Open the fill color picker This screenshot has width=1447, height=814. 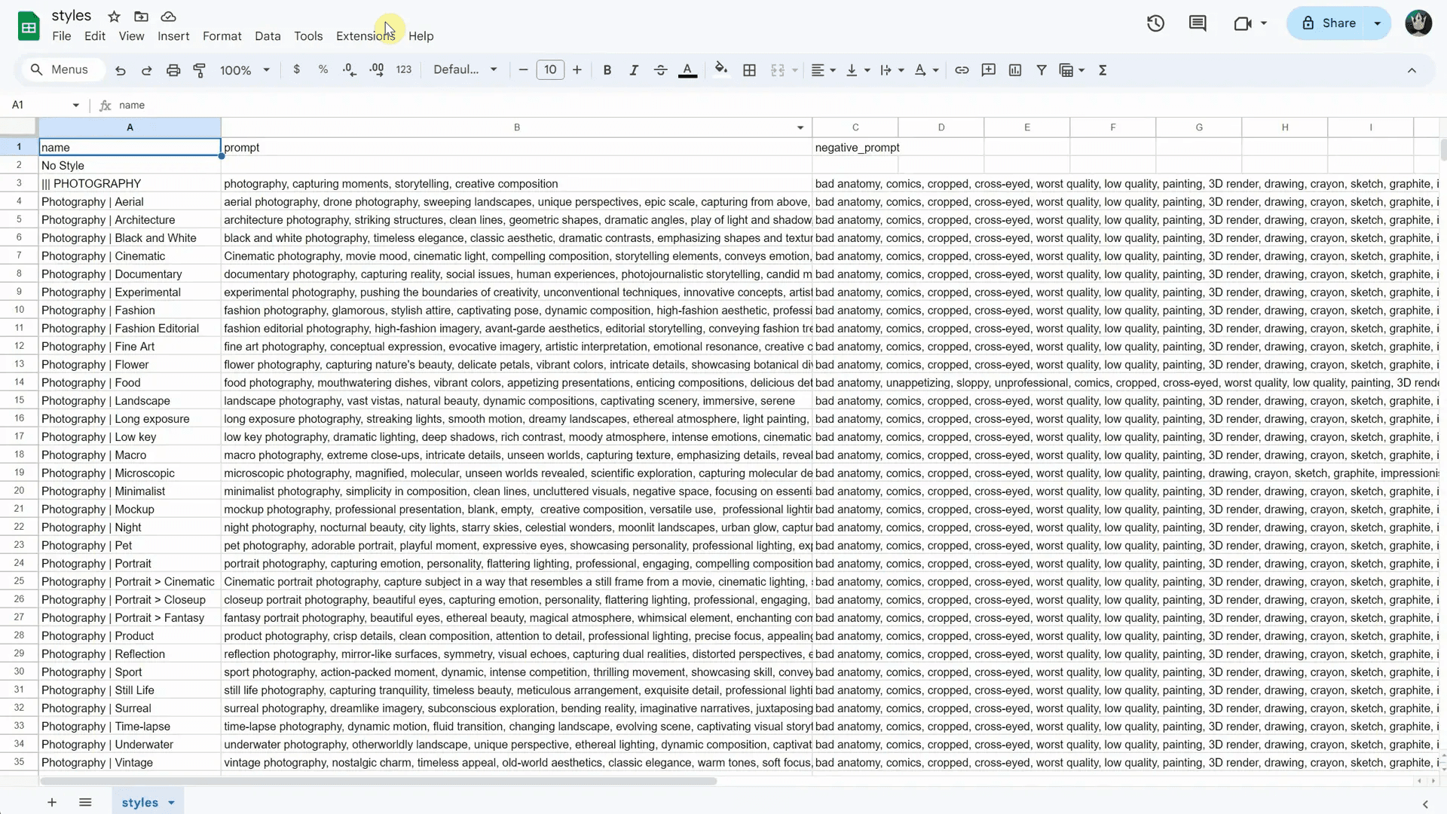pyautogui.click(x=720, y=69)
